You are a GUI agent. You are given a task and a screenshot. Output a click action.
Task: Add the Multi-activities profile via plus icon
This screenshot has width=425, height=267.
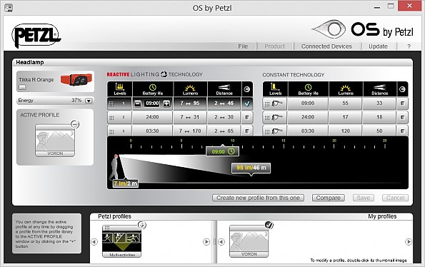pos(142,225)
